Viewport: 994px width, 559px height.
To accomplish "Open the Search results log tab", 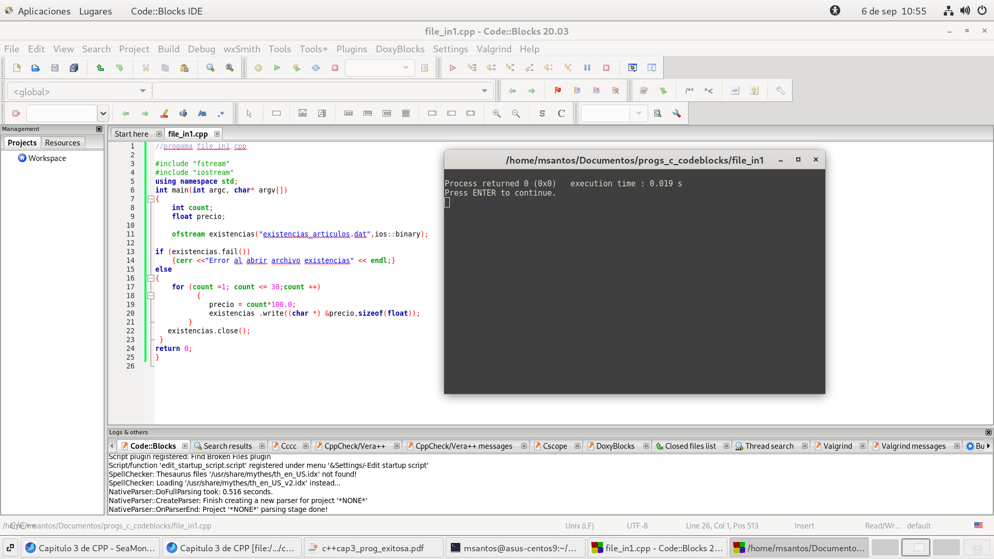I will coord(227,446).
